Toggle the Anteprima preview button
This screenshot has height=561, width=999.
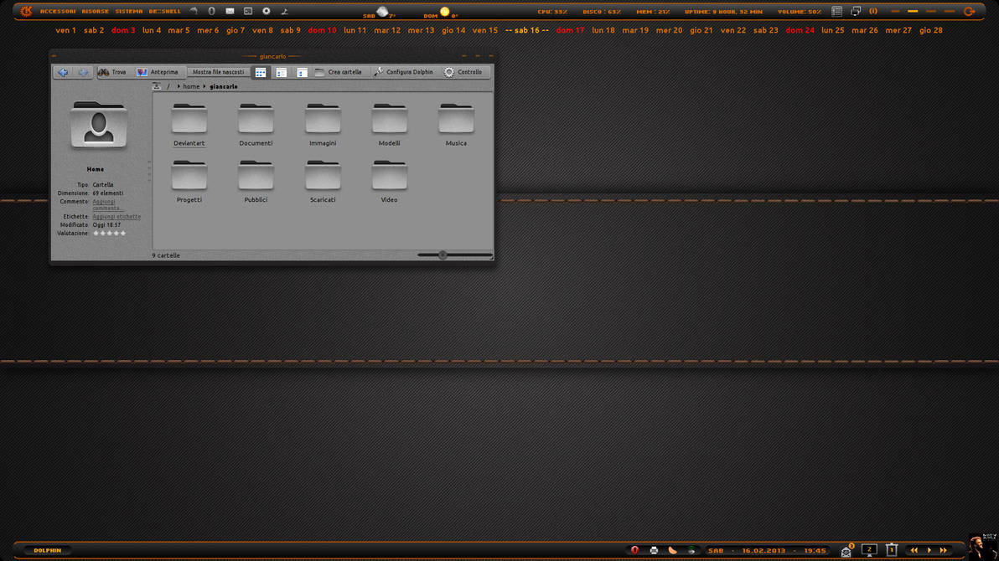point(158,73)
